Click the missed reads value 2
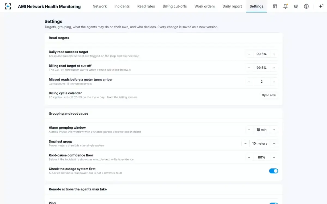 262,82
